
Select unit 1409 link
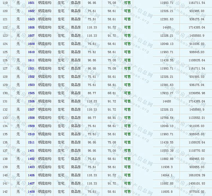click(x=31, y=192)
